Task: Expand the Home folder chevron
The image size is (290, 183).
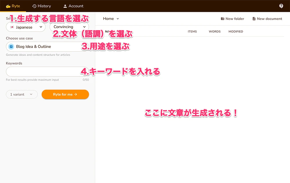Action: (118, 19)
